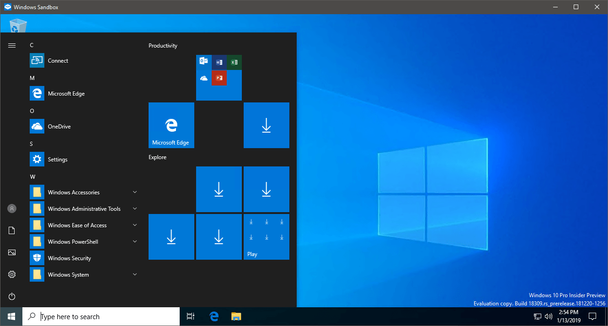This screenshot has width=608, height=326.
Task: Select the Recycle Bin desktop icon
Action: tap(18, 25)
